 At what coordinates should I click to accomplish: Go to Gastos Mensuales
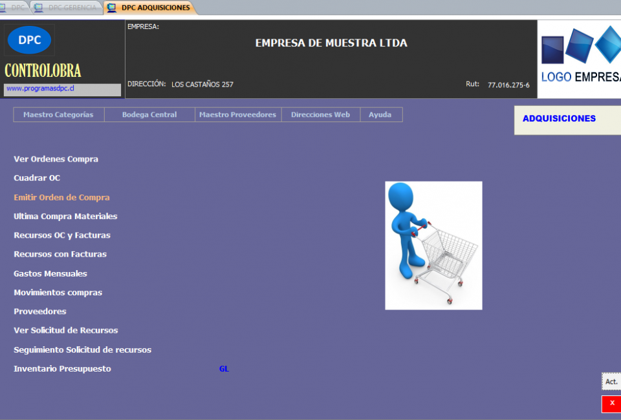(50, 274)
